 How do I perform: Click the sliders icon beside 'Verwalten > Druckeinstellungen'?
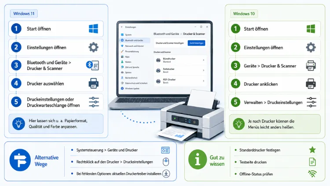coord(312,102)
